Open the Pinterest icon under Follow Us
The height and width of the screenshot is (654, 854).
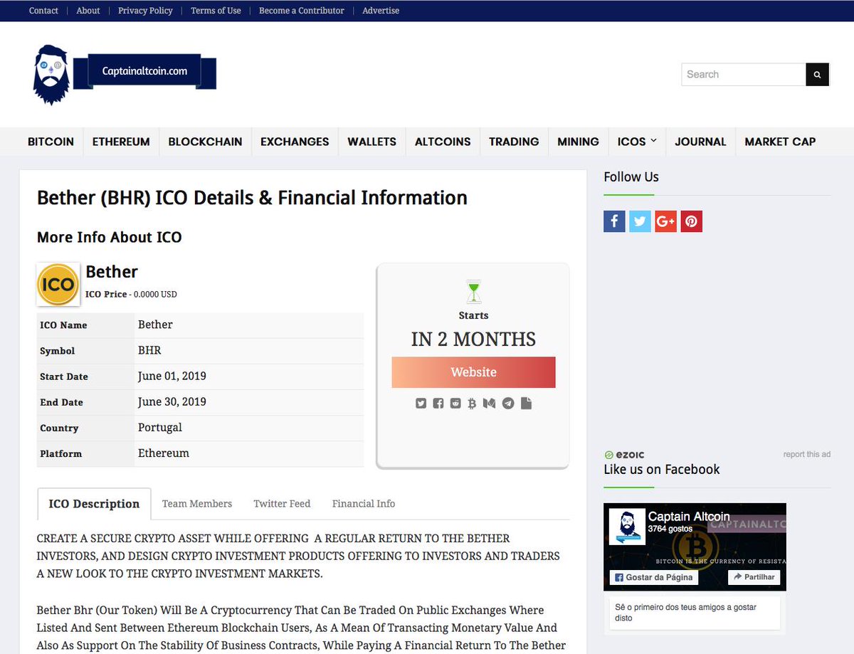691,221
